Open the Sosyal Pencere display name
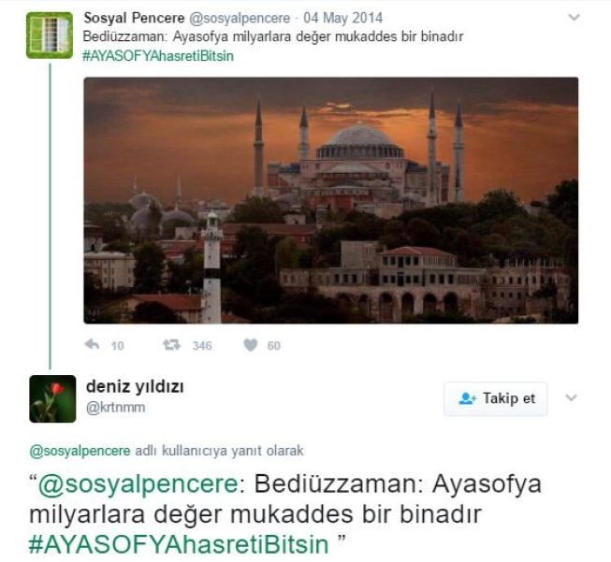The image size is (611, 562). [x=134, y=18]
